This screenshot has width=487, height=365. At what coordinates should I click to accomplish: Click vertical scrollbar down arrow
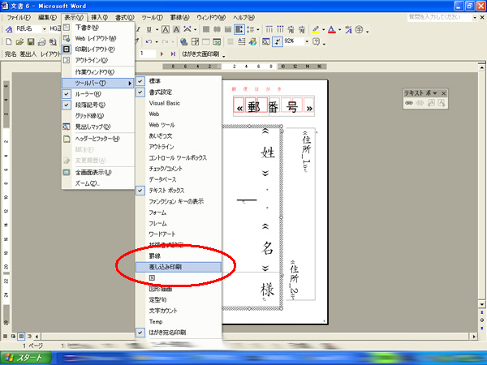(x=481, y=304)
